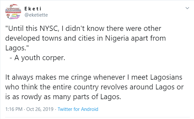
Task: Click the word Lagosians in the tweet
Action: pos(166,77)
